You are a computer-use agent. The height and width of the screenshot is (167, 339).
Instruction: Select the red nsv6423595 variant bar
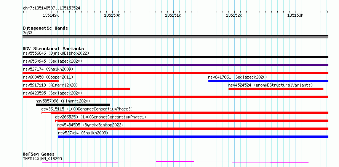tap(175, 97)
